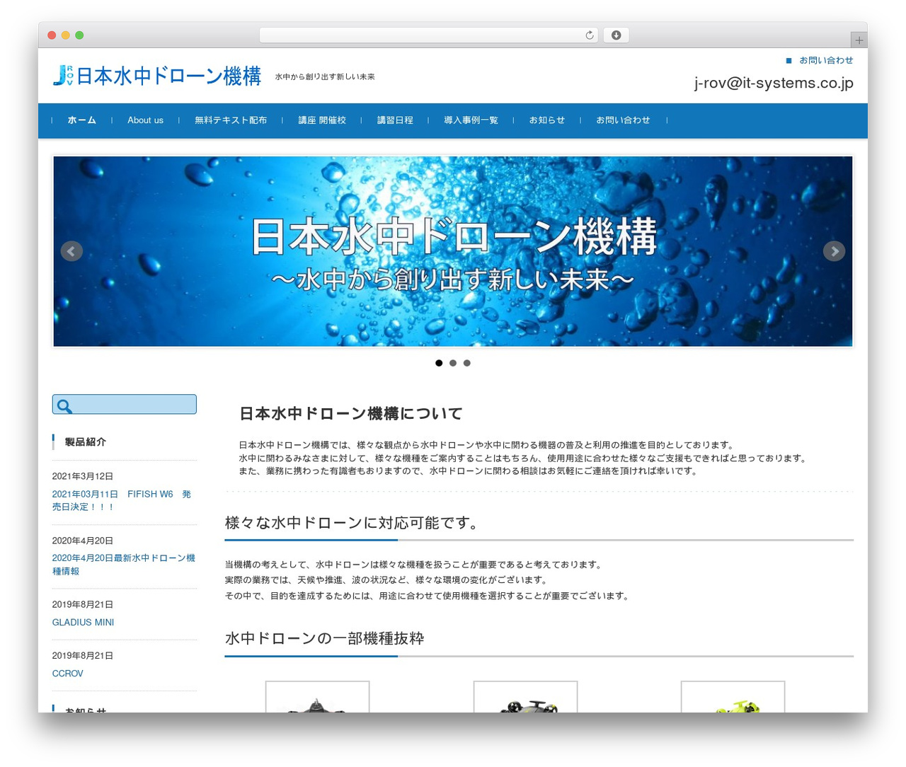Open FIFISH W6 発売日決定 article link

(x=122, y=500)
